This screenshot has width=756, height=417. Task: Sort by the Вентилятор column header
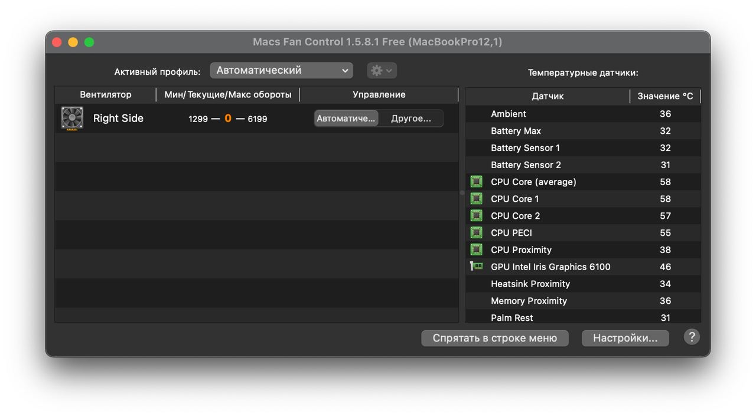[106, 94]
